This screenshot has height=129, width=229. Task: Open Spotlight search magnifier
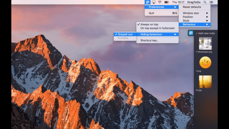point(205,2)
